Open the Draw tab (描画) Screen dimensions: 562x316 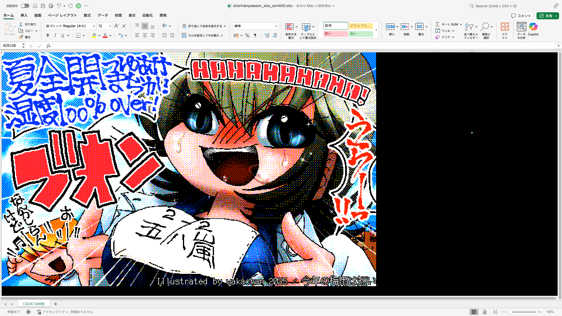(x=38, y=16)
